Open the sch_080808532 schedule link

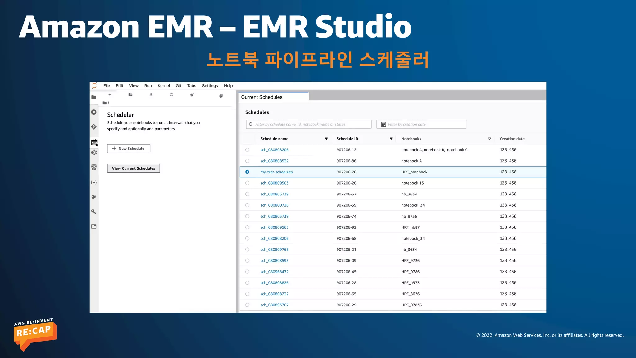[275, 161]
